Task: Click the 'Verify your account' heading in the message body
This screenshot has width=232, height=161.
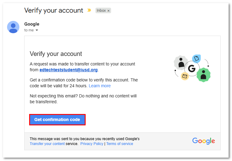Action: (x=56, y=54)
